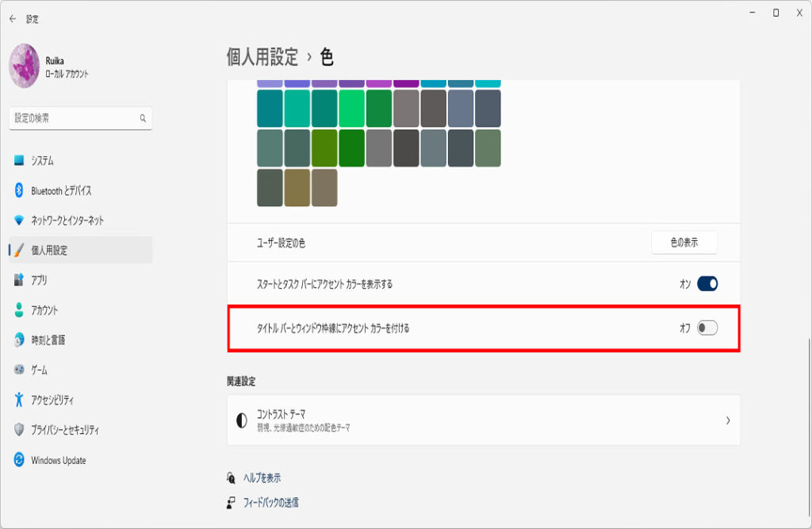Open Windows Update icon in sidebar

[20, 460]
